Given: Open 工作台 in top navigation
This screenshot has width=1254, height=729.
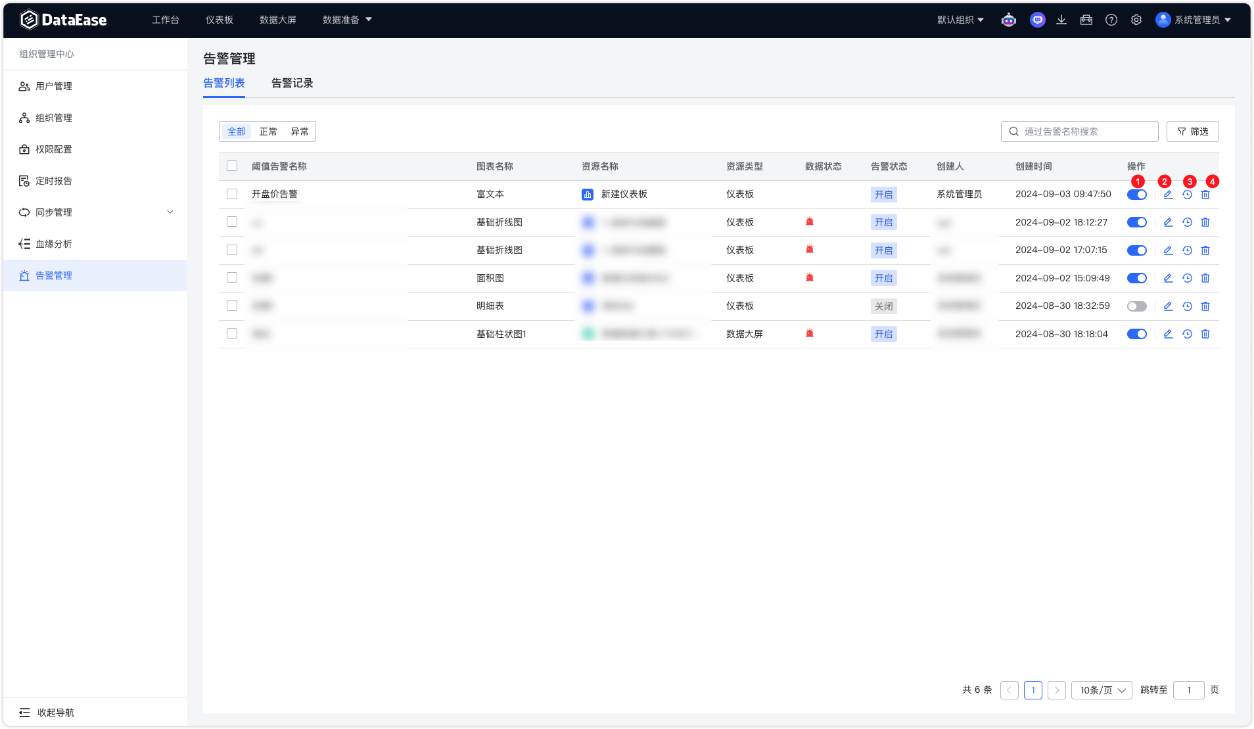Looking at the screenshot, I should click(166, 20).
